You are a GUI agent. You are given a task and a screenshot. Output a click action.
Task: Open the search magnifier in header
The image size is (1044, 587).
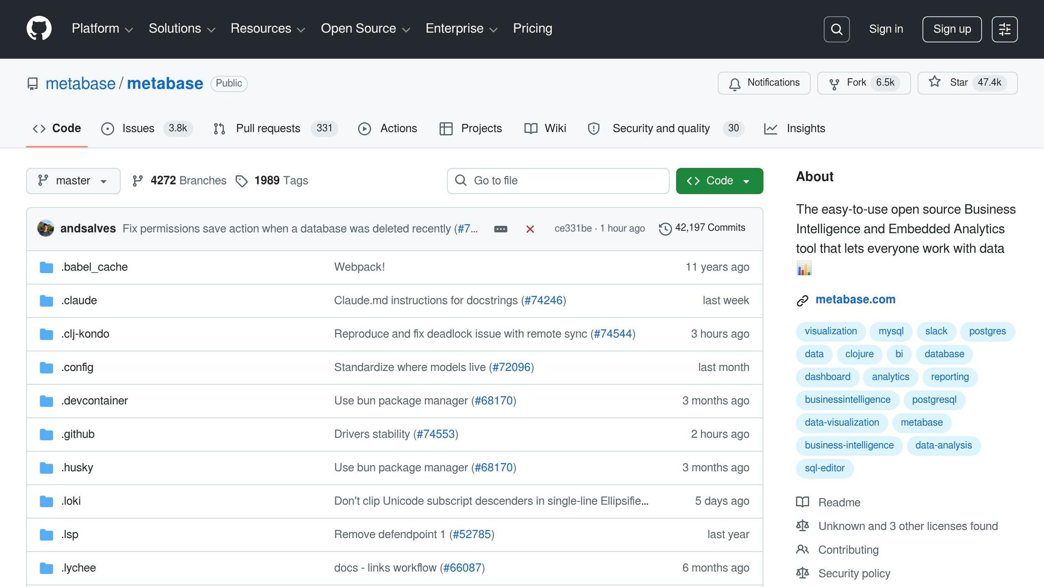(x=837, y=29)
